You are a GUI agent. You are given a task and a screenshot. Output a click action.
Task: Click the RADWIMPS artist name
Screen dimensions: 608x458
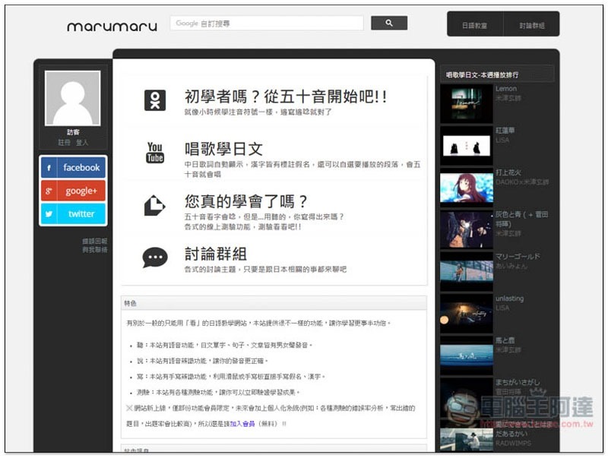pyautogui.click(x=513, y=444)
